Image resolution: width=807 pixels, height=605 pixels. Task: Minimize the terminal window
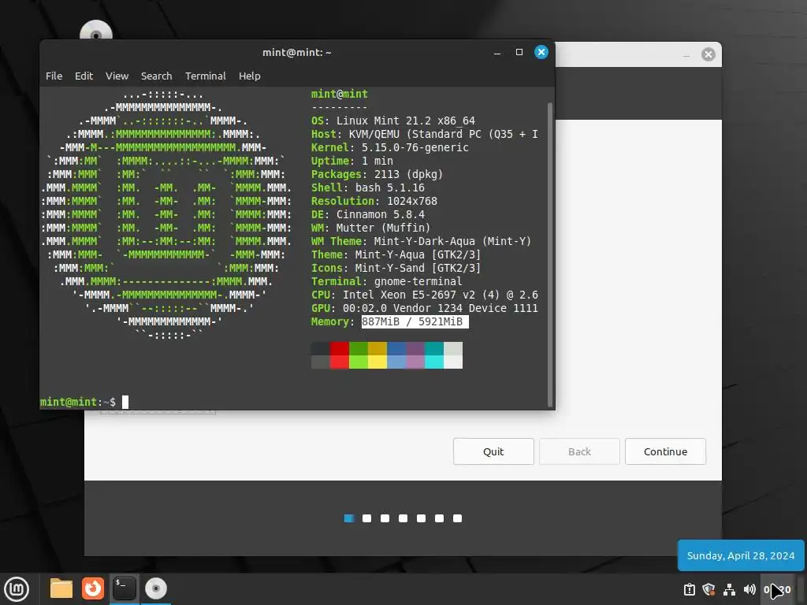(x=497, y=53)
